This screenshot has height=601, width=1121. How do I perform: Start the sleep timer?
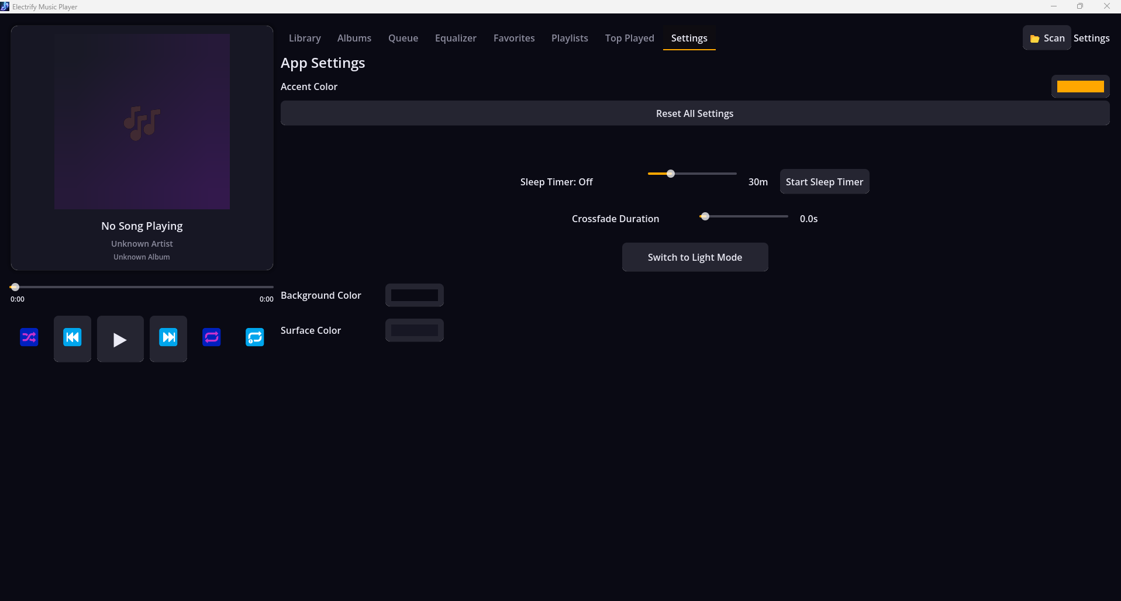coord(825,182)
